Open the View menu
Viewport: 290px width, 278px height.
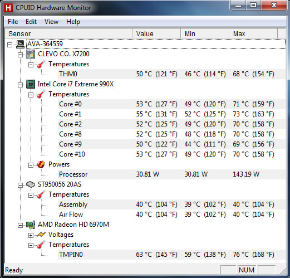tap(51, 22)
